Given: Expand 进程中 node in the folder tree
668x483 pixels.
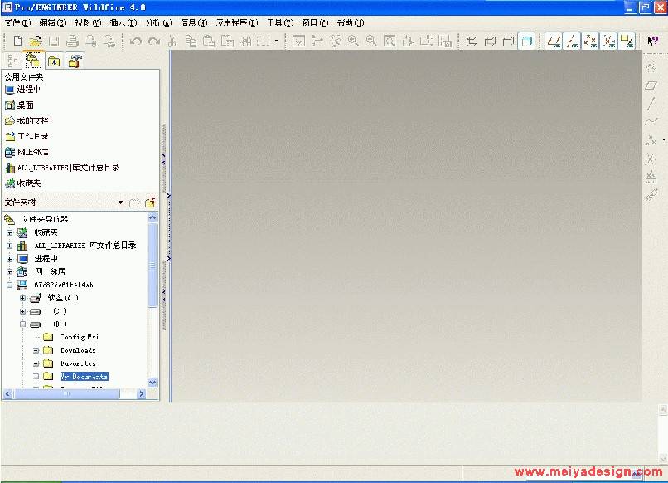Looking at the screenshot, I should pos(9,259).
